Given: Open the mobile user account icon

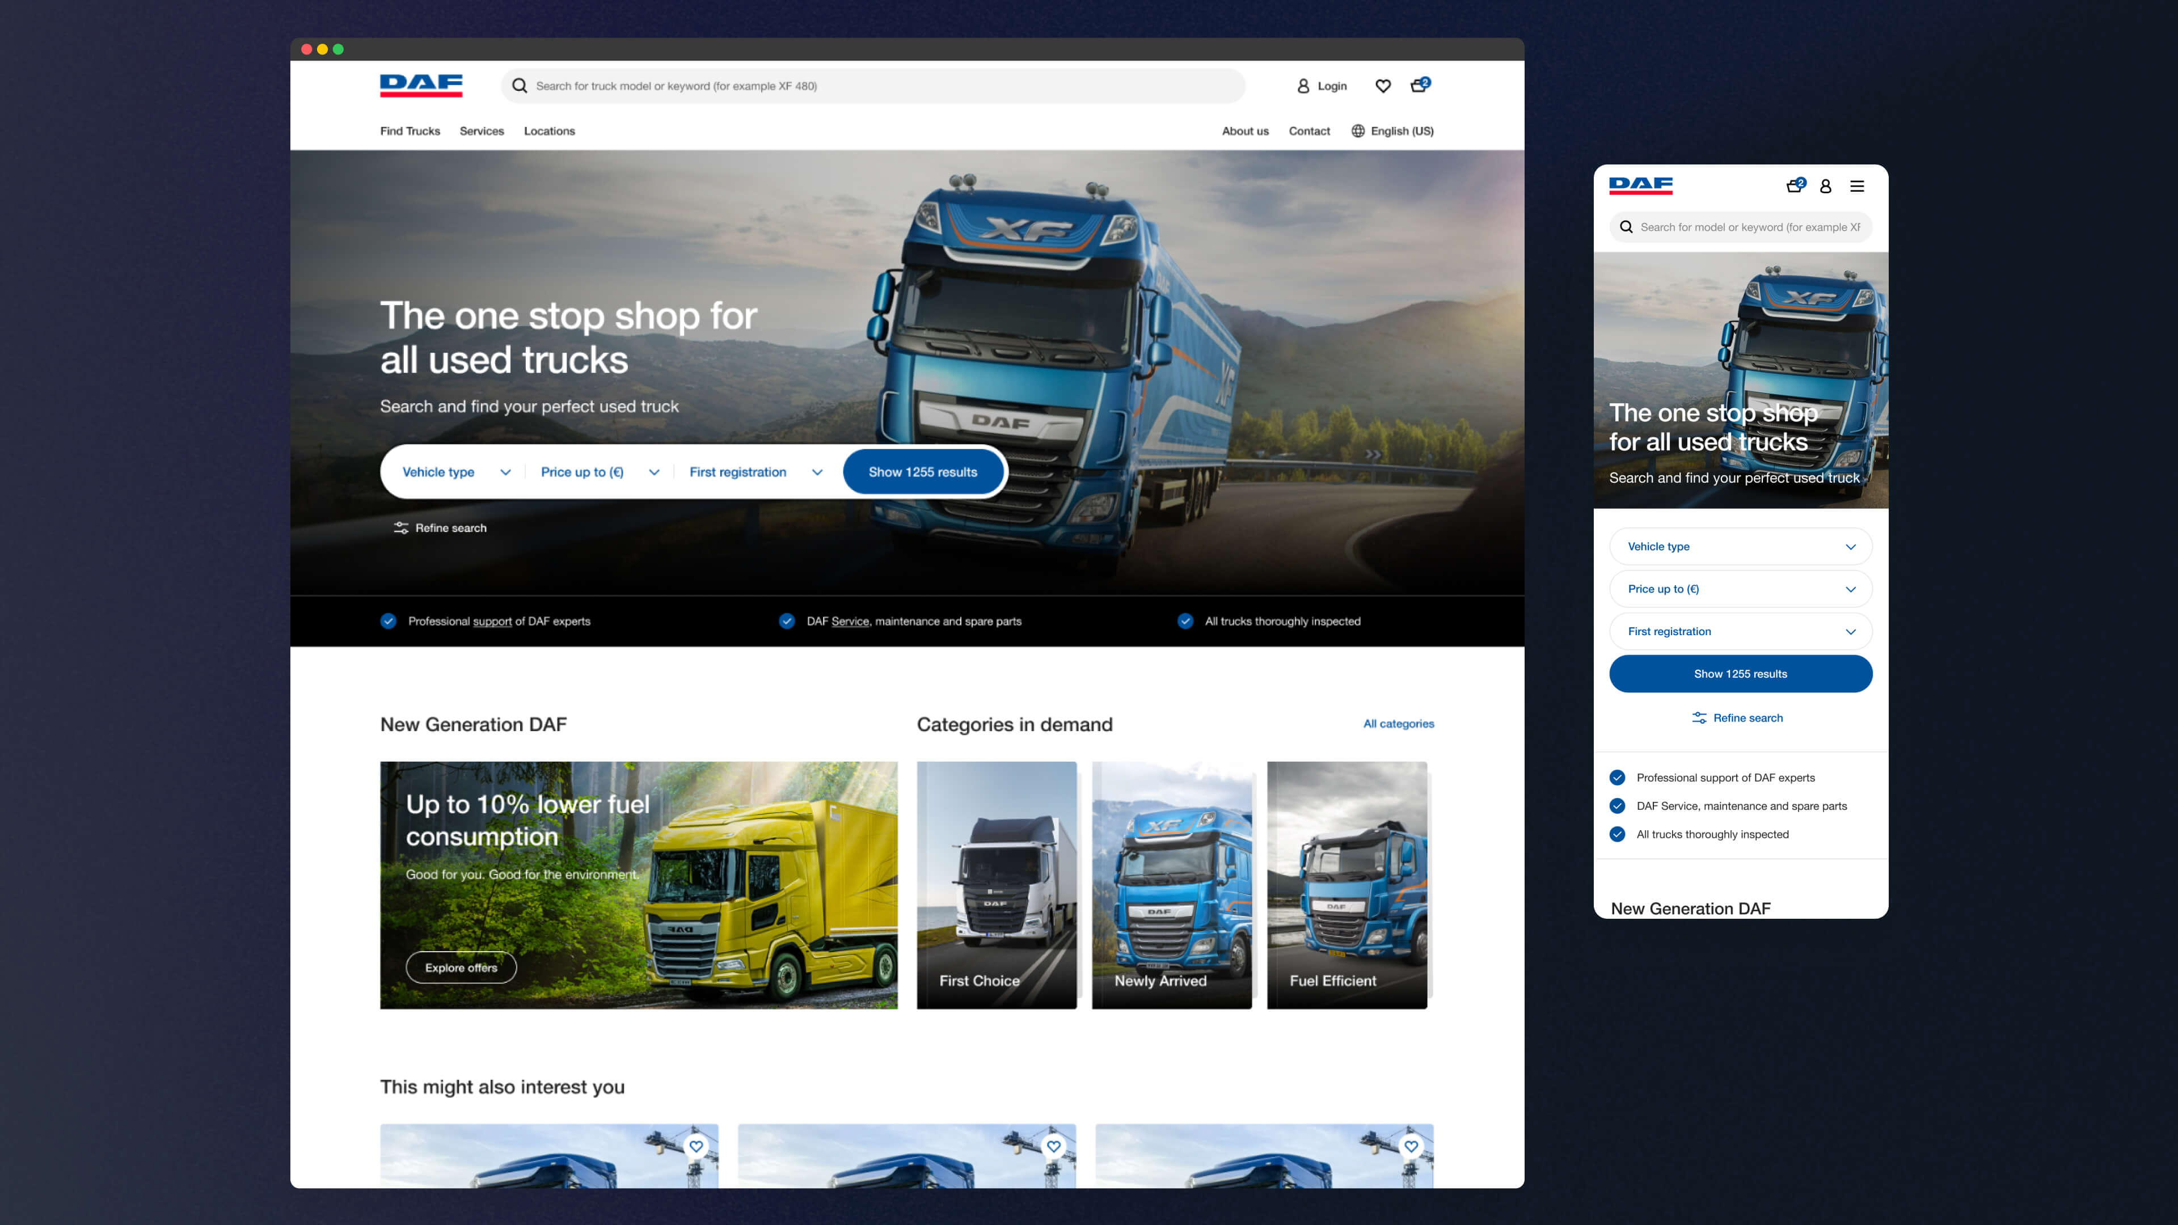Looking at the screenshot, I should click(x=1825, y=186).
